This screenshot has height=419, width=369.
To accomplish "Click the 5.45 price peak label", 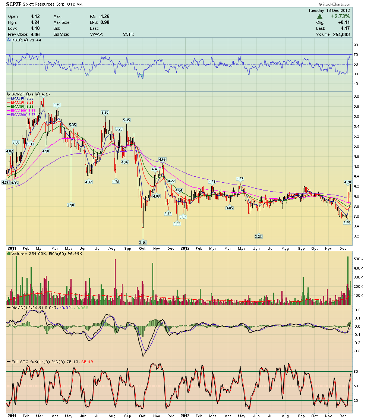I will 126,120.
